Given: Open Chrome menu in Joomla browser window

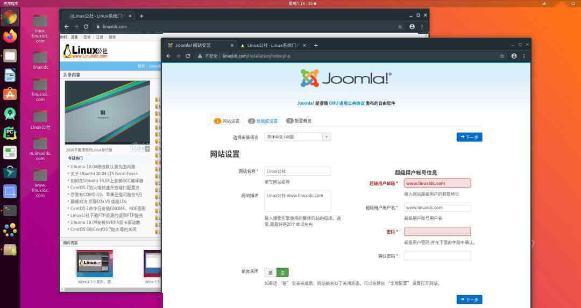Looking at the screenshot, I should pos(524,56).
